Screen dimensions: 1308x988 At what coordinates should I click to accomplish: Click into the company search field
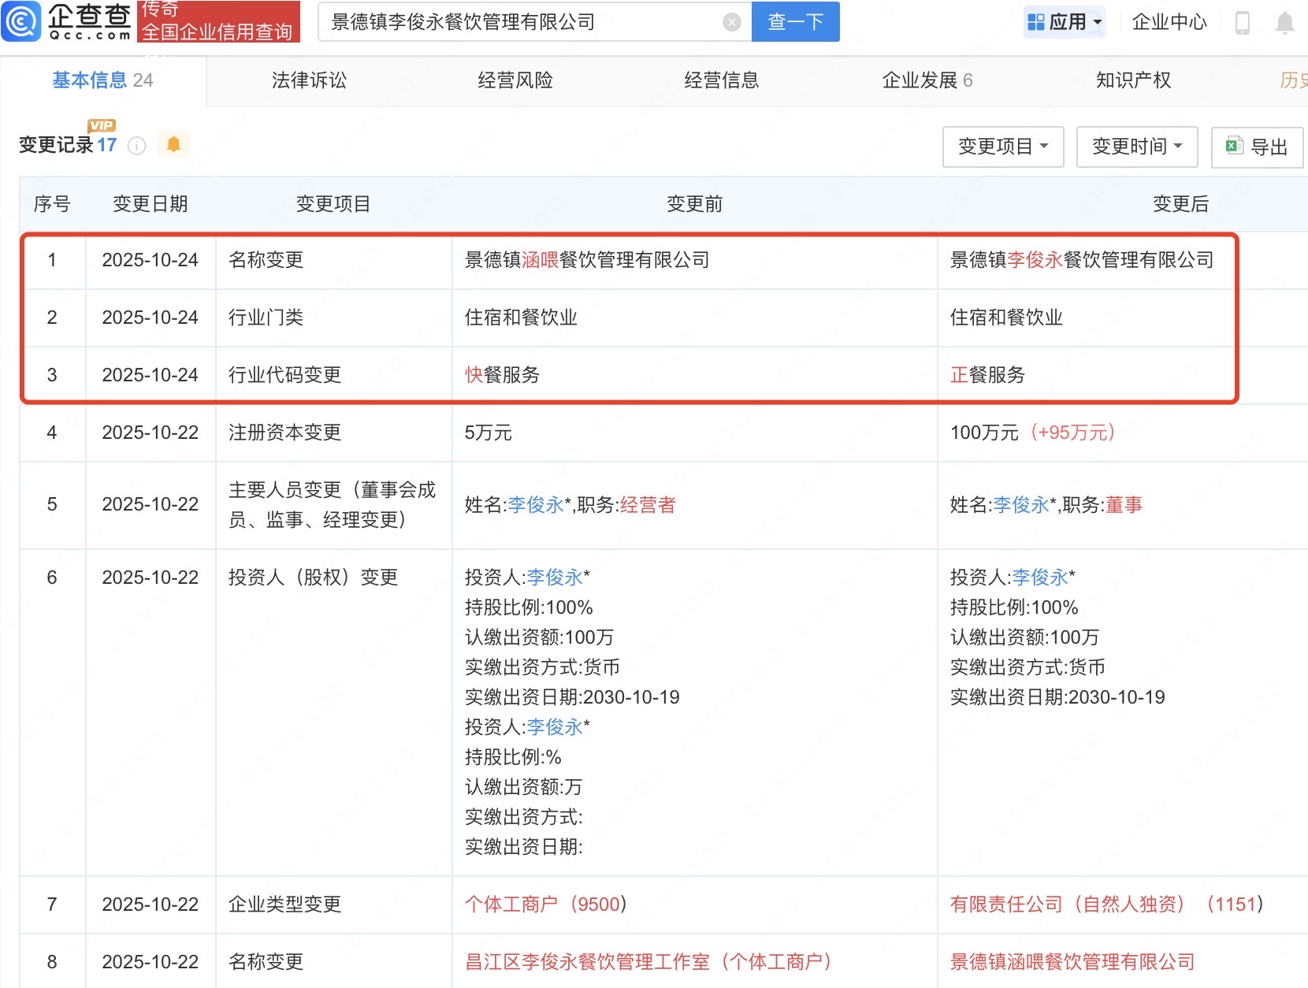pyautogui.click(x=520, y=22)
